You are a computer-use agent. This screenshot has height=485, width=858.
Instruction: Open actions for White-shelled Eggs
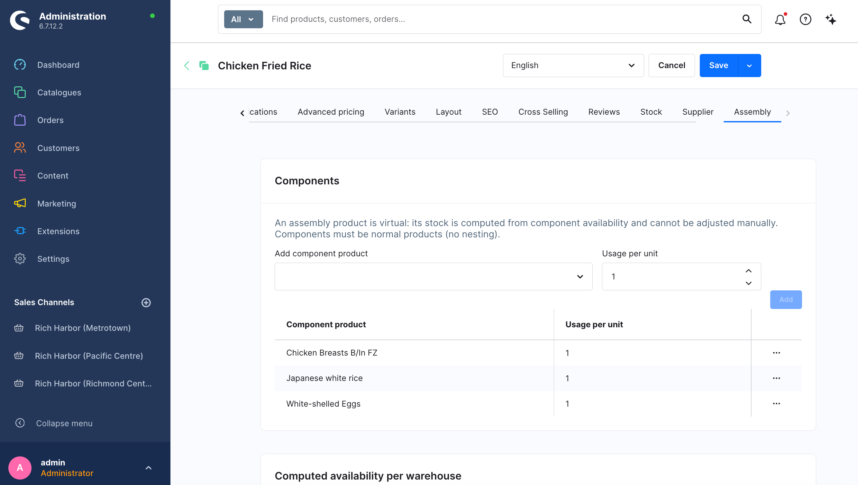776,403
